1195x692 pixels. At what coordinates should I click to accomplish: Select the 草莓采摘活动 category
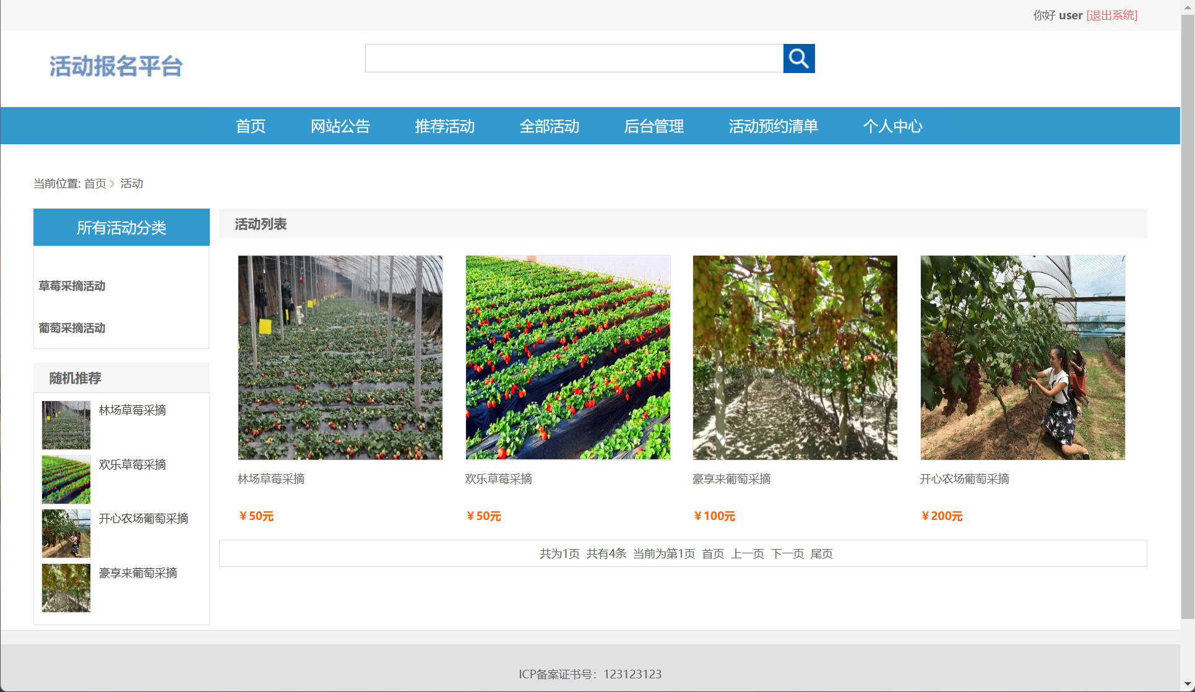coord(71,286)
